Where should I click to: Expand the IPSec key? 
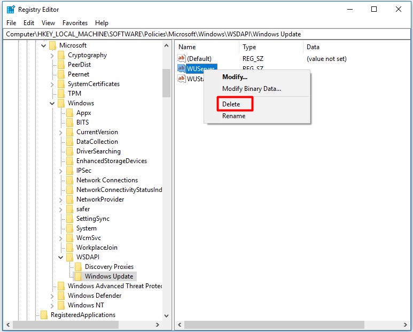pos(61,171)
